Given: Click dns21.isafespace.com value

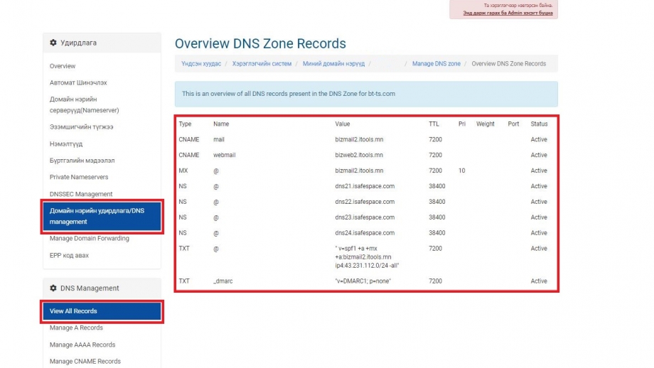Looking at the screenshot, I should pyautogui.click(x=365, y=186).
